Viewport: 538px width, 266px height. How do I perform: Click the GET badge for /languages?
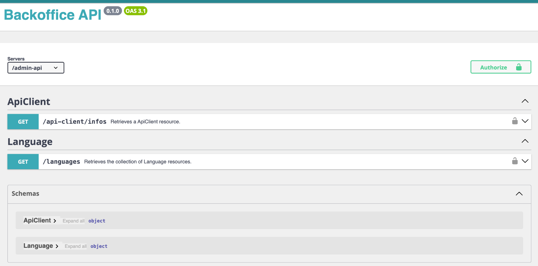pos(23,162)
